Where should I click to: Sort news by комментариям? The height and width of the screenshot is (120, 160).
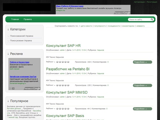[128, 26]
